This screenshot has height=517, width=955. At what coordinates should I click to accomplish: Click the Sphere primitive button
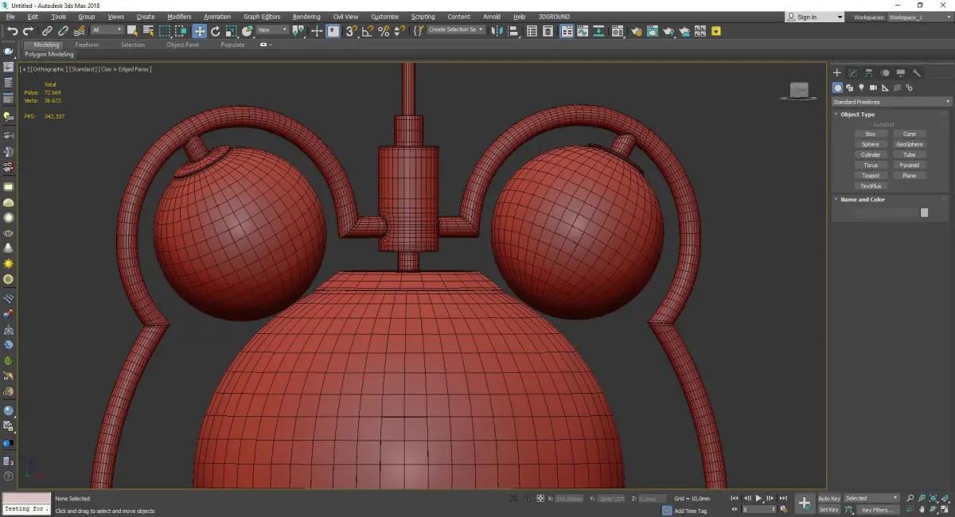click(x=871, y=145)
